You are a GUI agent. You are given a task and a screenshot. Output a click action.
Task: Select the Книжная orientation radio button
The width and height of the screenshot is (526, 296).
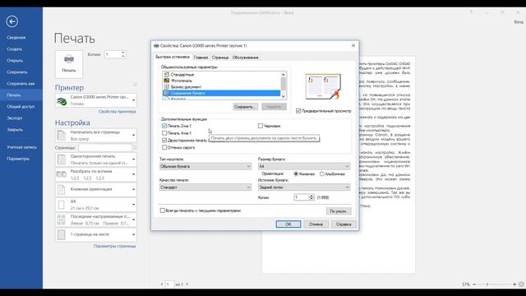tap(296, 173)
